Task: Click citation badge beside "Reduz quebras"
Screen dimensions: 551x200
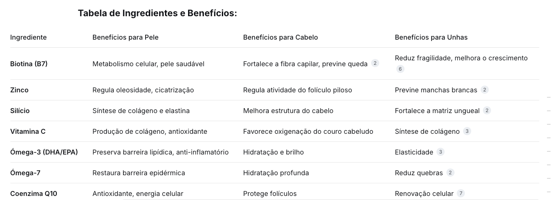Action: tap(450, 173)
